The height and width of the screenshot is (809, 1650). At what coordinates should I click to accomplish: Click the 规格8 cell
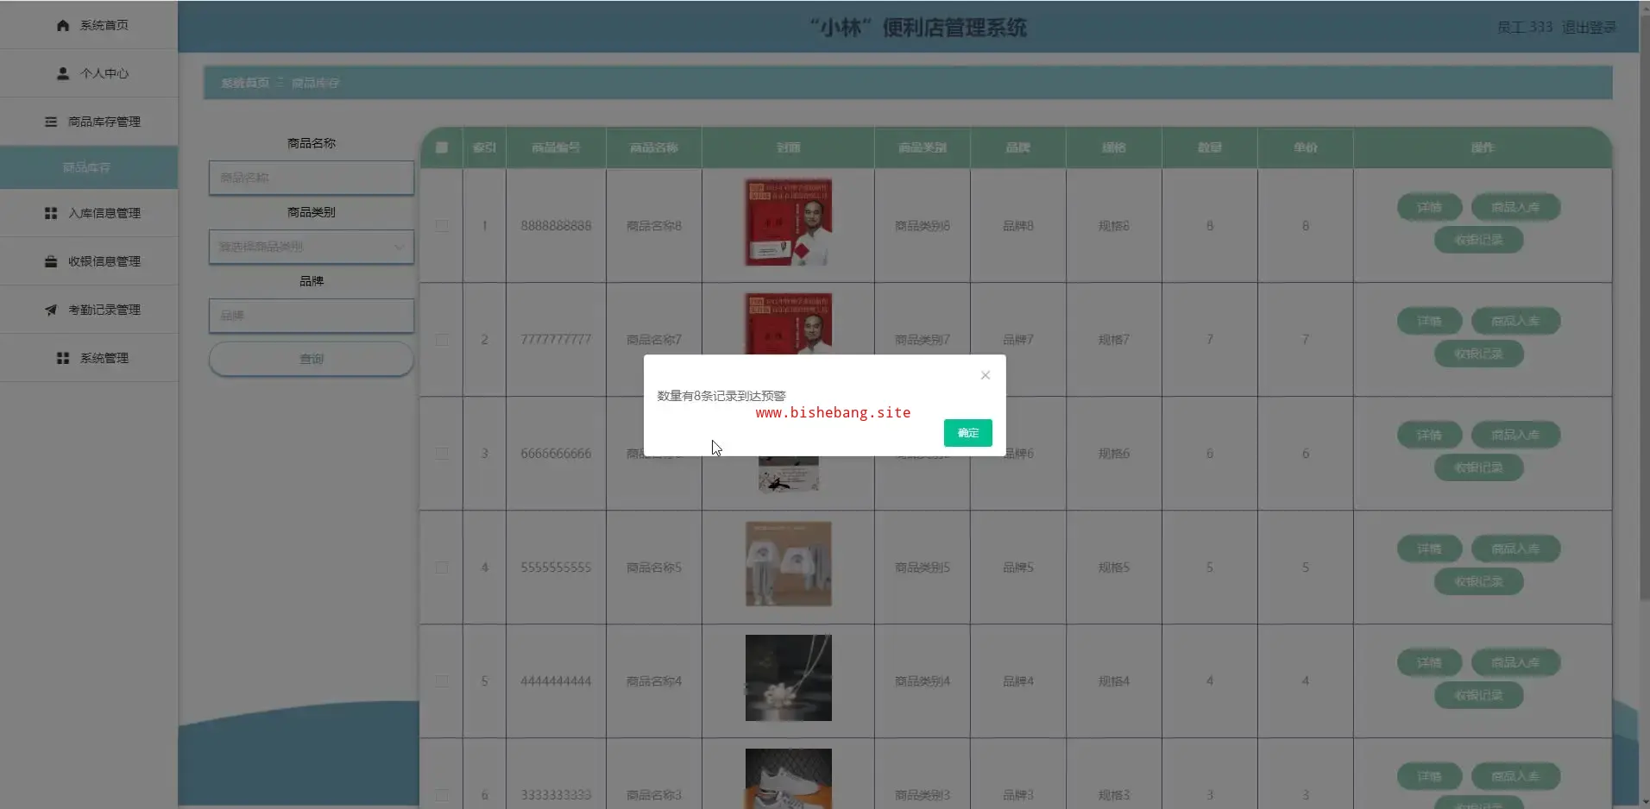[x=1114, y=226]
